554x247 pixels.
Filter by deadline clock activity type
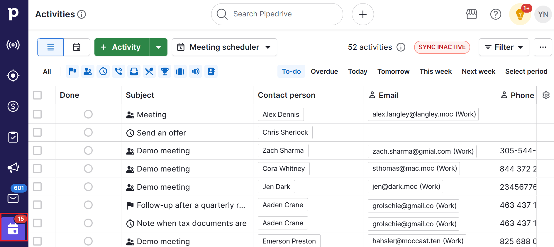tap(103, 71)
